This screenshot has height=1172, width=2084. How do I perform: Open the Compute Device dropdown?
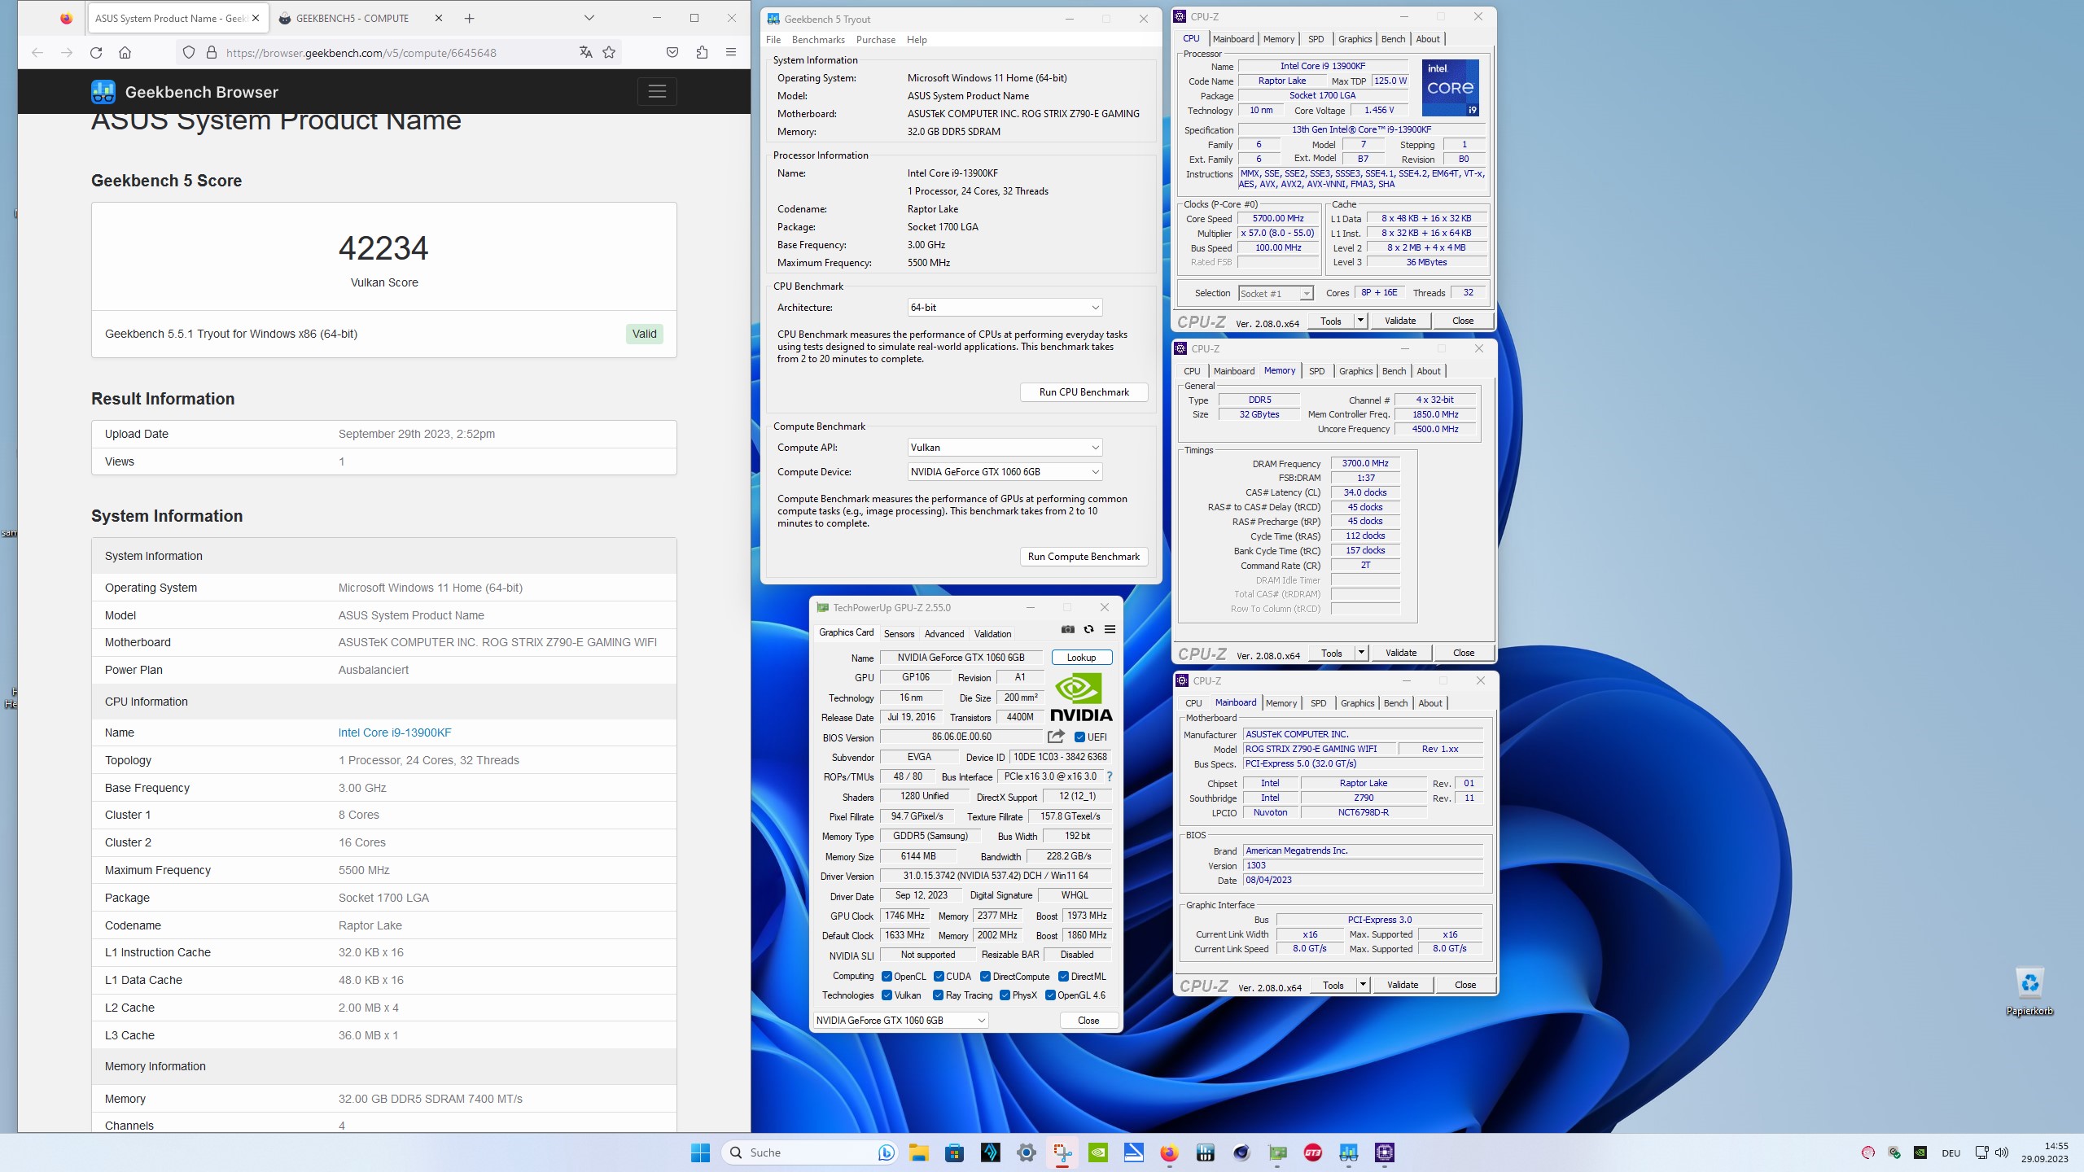[1005, 472]
